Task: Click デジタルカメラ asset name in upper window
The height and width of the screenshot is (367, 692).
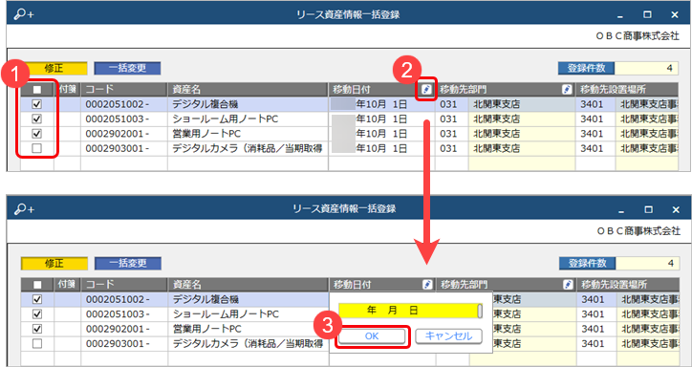Action: [248, 149]
